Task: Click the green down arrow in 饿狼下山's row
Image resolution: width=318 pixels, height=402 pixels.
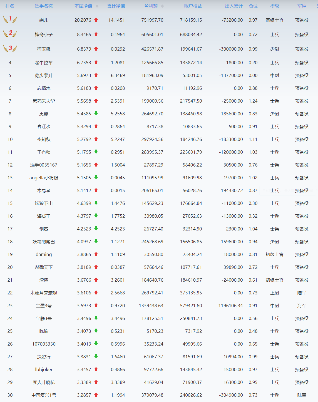Action: click(x=96, y=203)
